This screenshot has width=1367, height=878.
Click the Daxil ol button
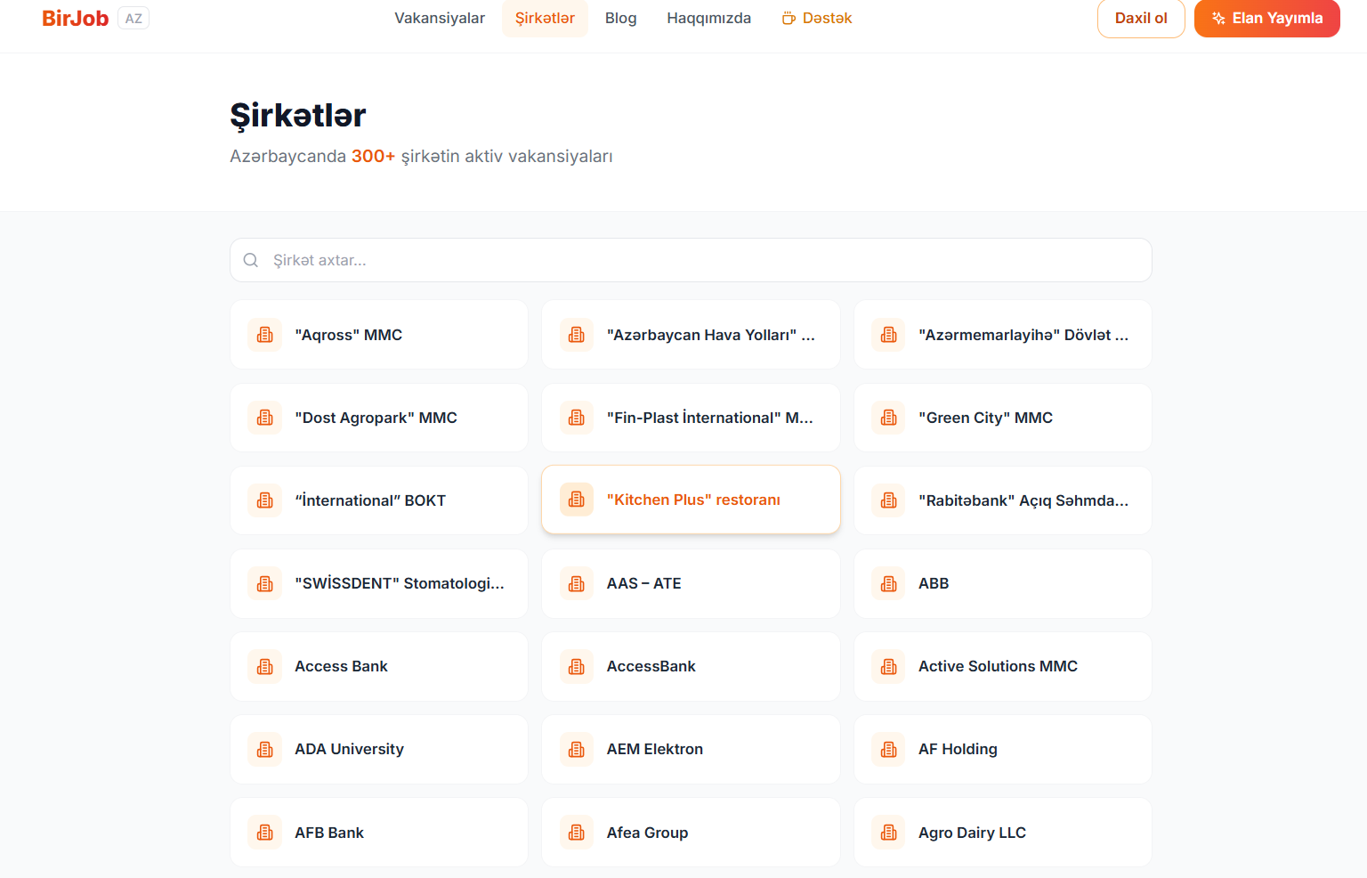tap(1141, 18)
